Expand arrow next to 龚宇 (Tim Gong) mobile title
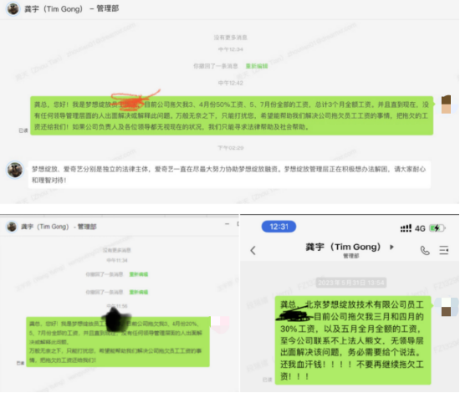 (x=391, y=247)
